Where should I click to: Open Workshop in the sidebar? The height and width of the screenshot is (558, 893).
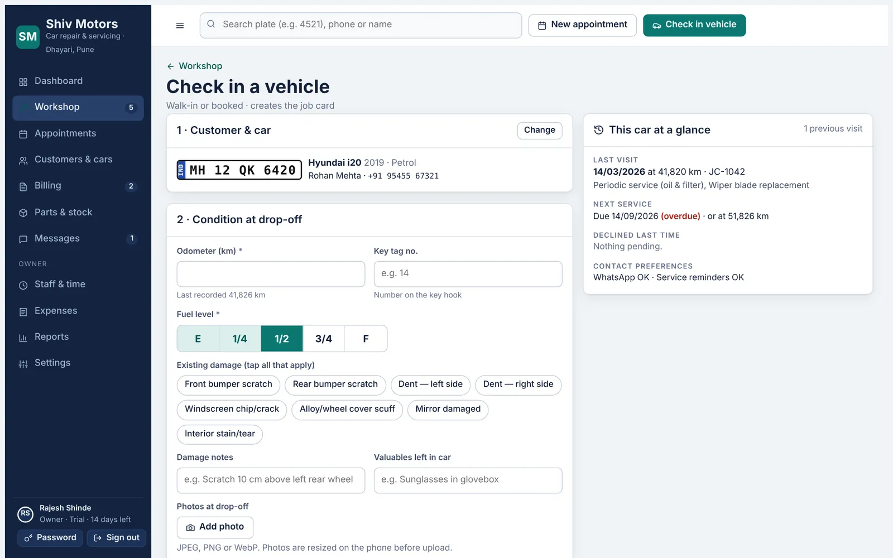coord(78,108)
